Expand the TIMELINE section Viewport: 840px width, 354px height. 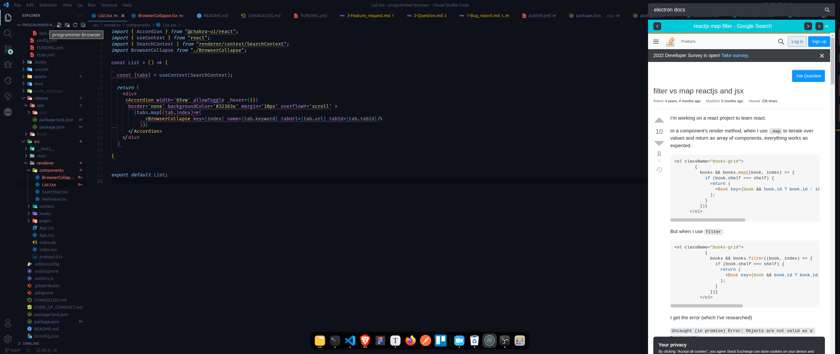pos(31,344)
